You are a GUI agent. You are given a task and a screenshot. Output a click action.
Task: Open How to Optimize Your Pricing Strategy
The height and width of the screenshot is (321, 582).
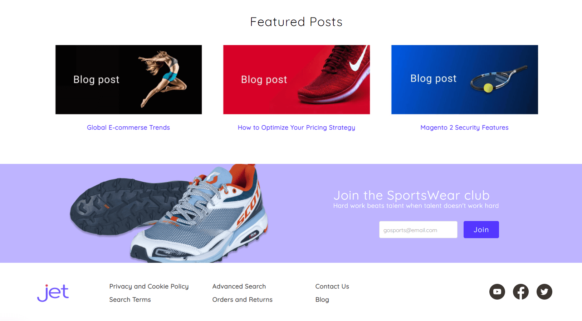[x=296, y=127]
